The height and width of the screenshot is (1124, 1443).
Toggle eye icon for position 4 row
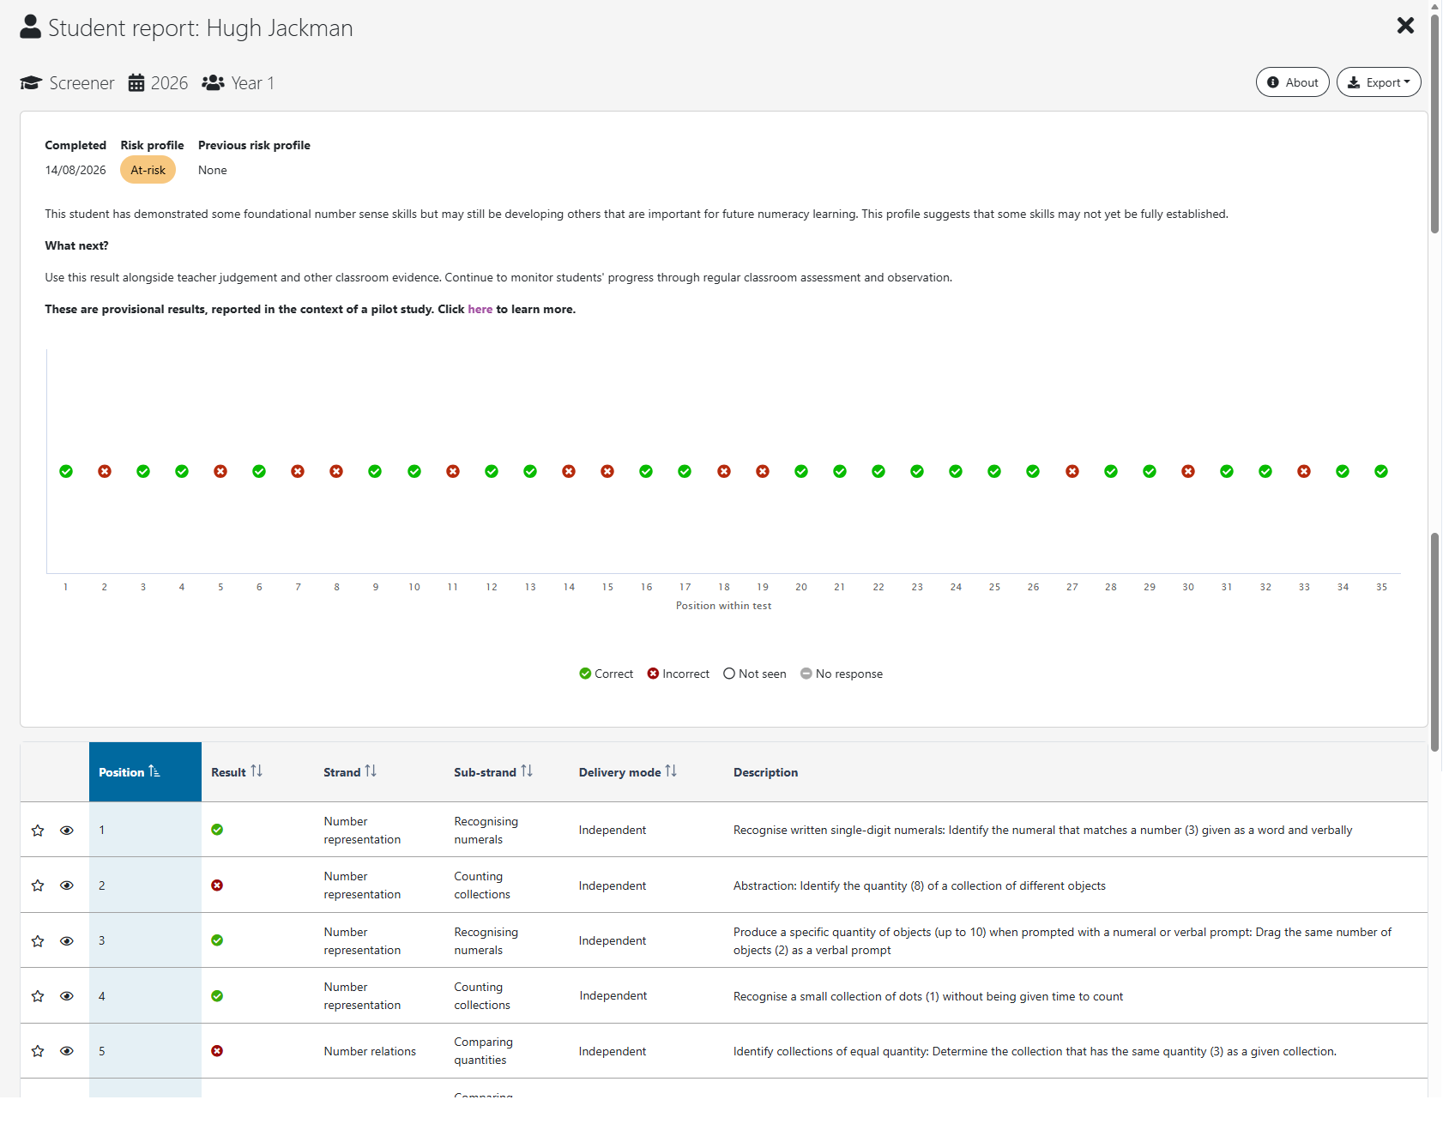pyautogui.click(x=67, y=996)
